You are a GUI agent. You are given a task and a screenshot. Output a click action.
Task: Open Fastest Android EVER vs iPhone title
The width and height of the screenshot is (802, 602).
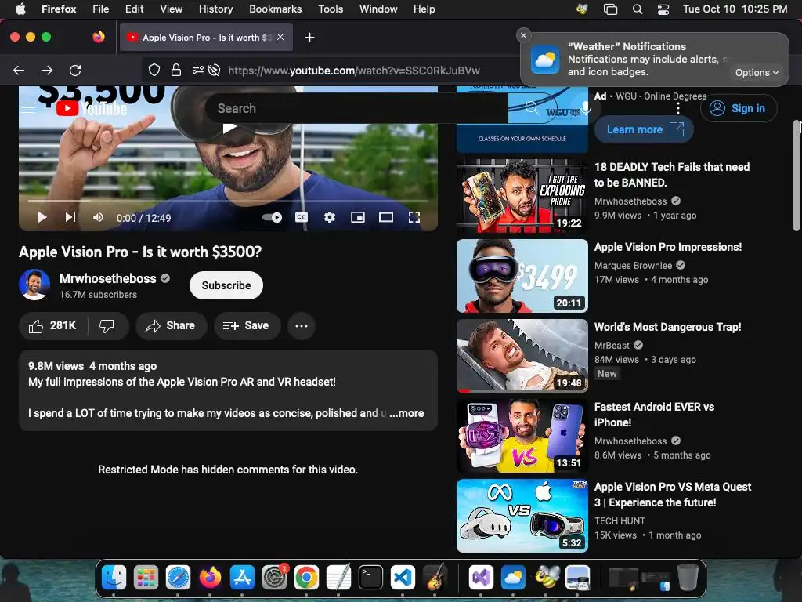[x=654, y=415]
